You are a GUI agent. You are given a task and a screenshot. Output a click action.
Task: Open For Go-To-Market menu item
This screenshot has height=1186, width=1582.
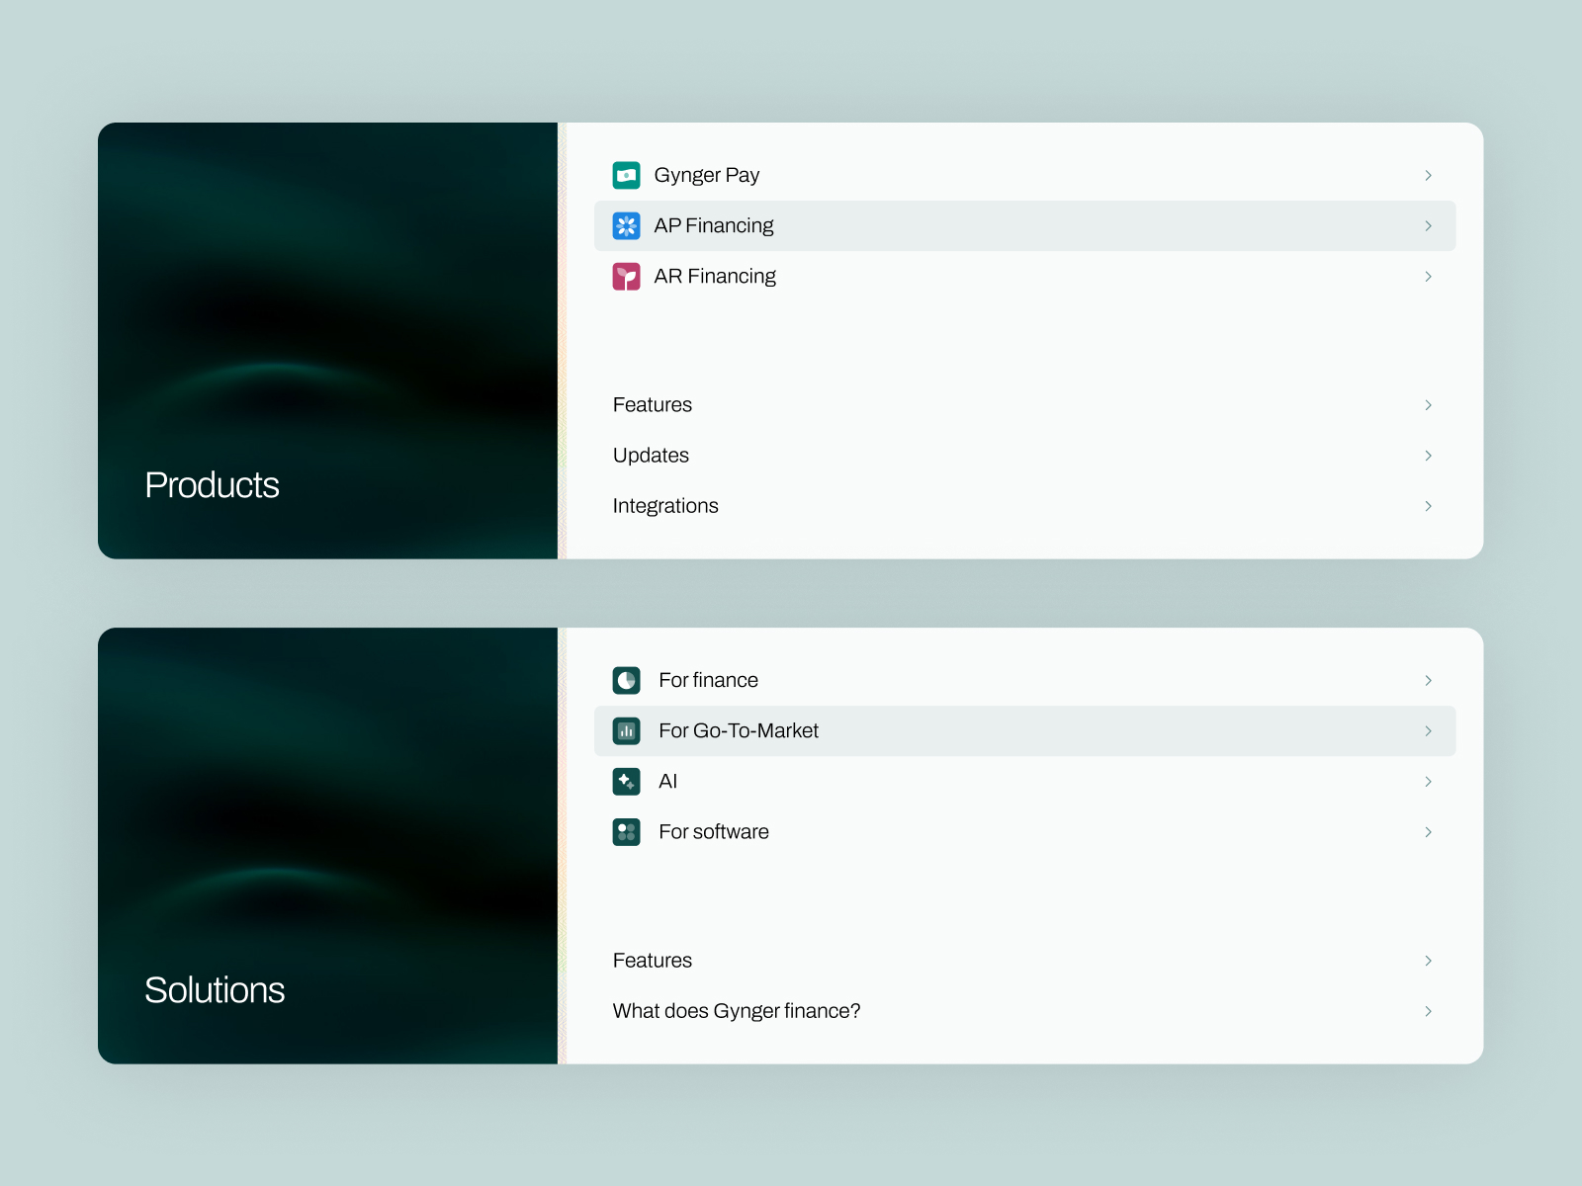1024,730
